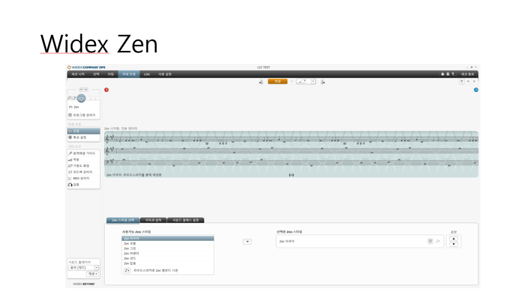Select 조정 in fine tuning panel
529x297 pixels.
point(84,131)
